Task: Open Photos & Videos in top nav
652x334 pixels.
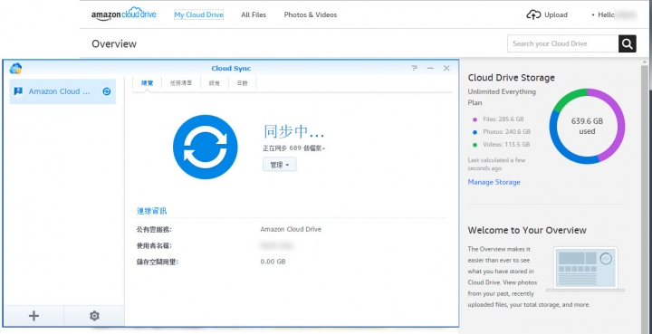Action: tap(311, 15)
